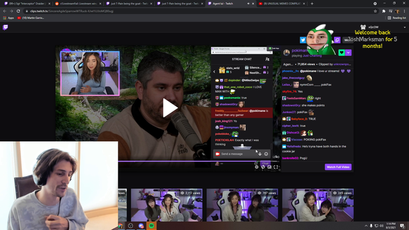Switch to the first T-Pain being the goat tab

[x=128, y=4]
